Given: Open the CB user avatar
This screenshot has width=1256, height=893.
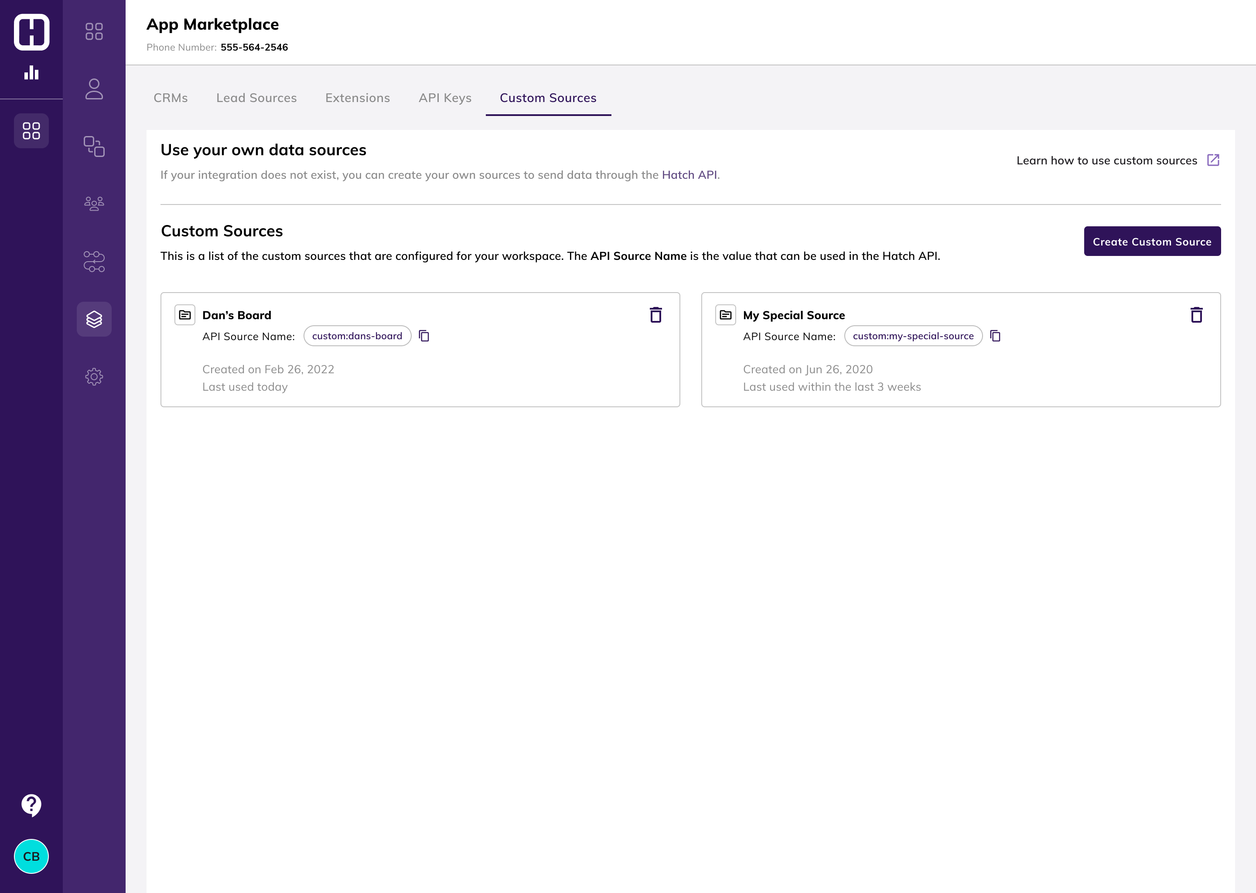Looking at the screenshot, I should tap(31, 856).
